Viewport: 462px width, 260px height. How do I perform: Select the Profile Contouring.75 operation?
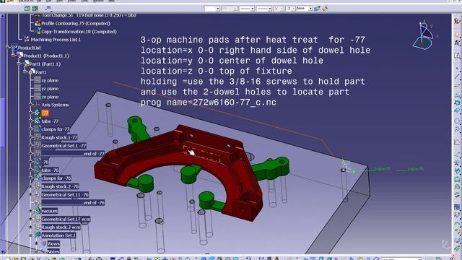pos(75,23)
